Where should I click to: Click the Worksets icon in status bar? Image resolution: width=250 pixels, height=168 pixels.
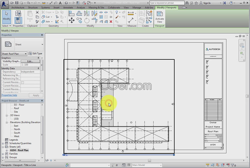click(67, 165)
